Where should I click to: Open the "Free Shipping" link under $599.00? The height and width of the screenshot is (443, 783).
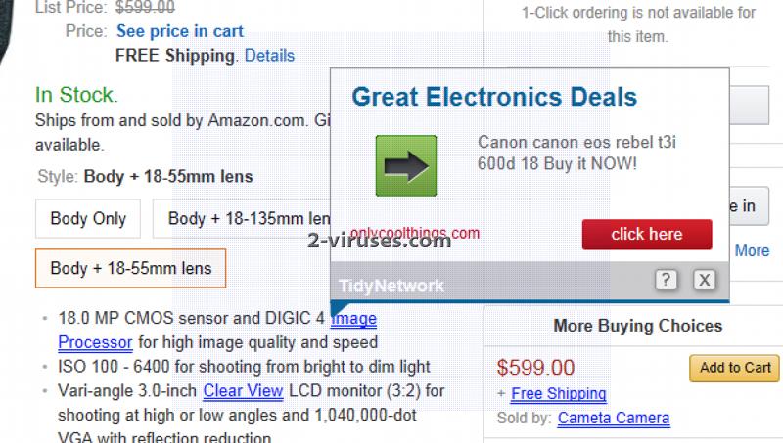[558, 393]
